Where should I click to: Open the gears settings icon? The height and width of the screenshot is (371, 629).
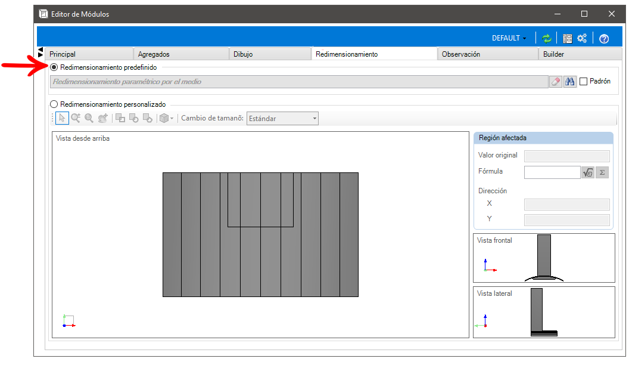point(582,38)
